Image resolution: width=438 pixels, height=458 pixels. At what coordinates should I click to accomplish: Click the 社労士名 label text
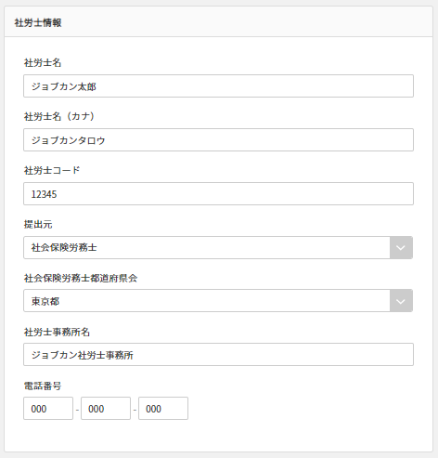coord(43,63)
